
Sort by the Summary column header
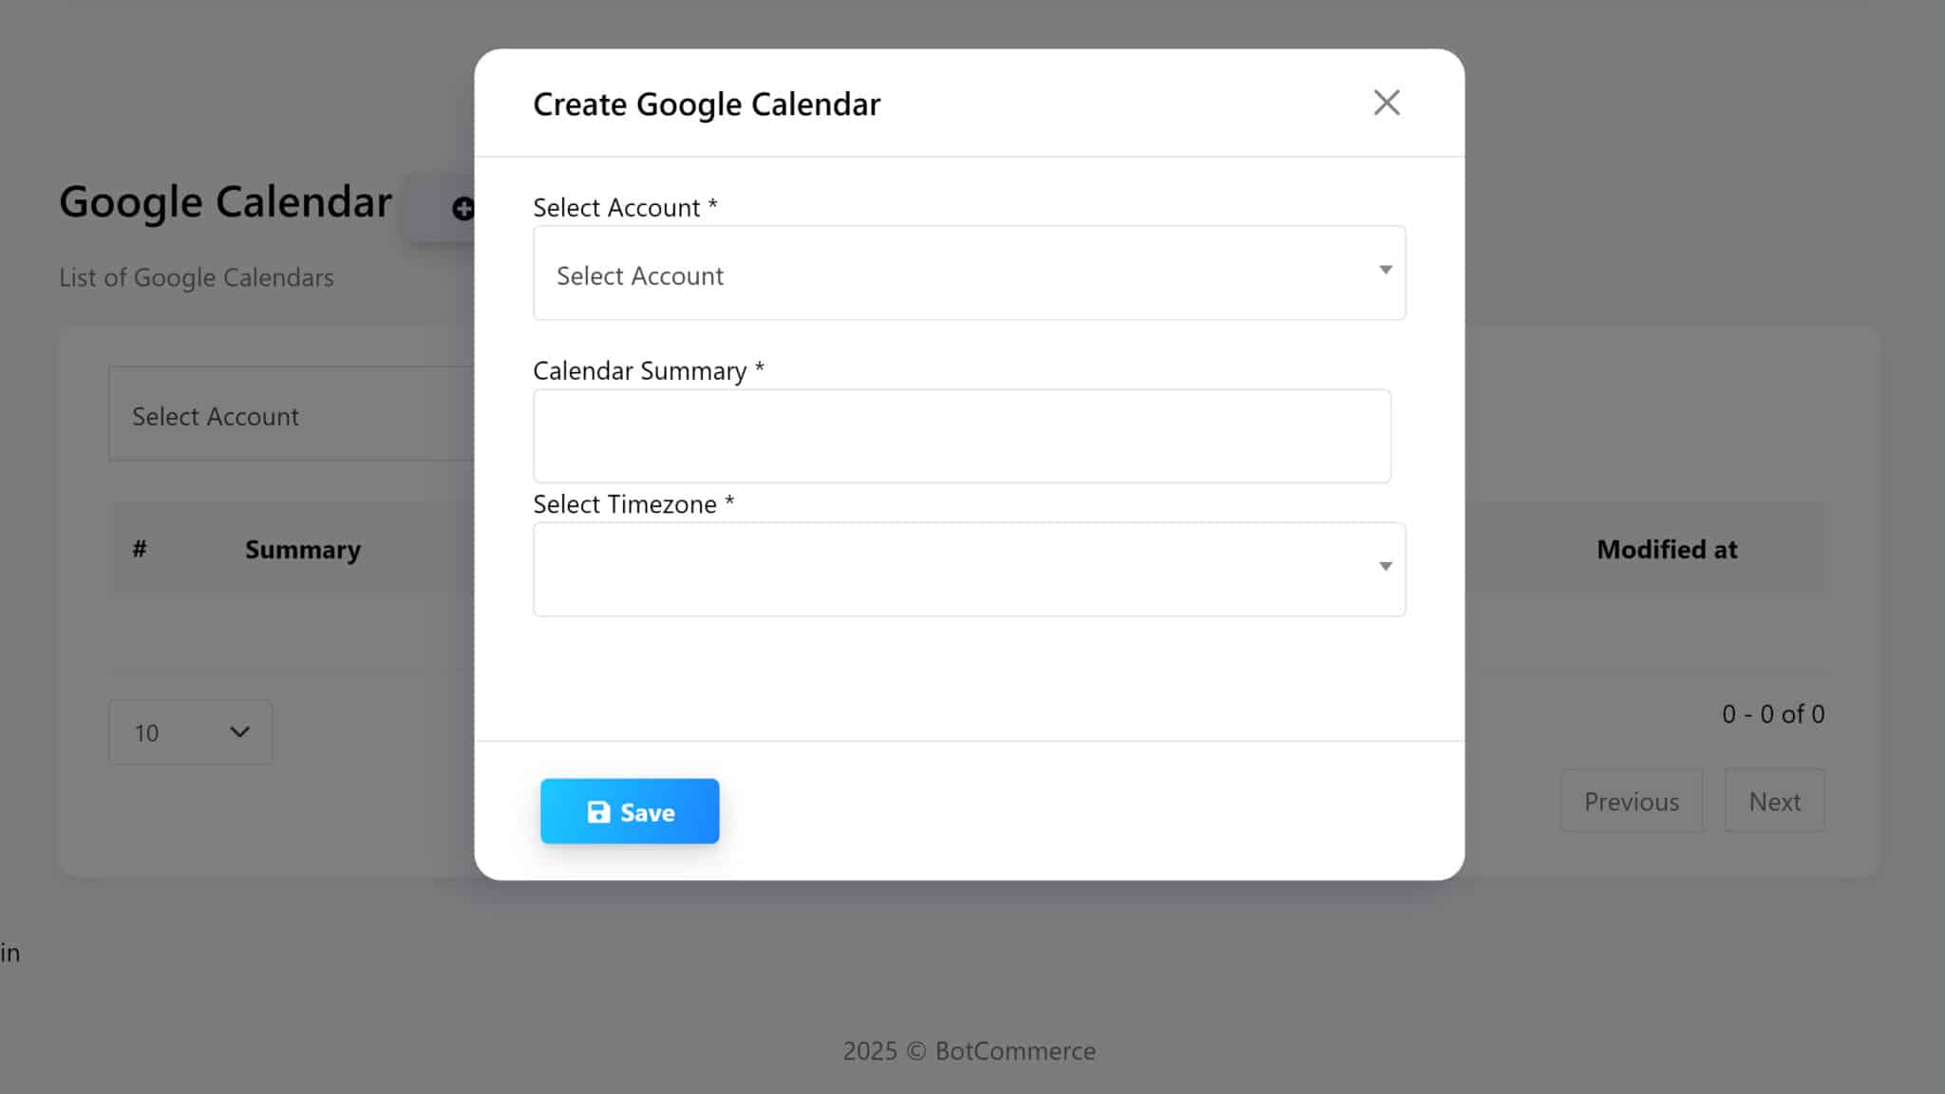[303, 550]
